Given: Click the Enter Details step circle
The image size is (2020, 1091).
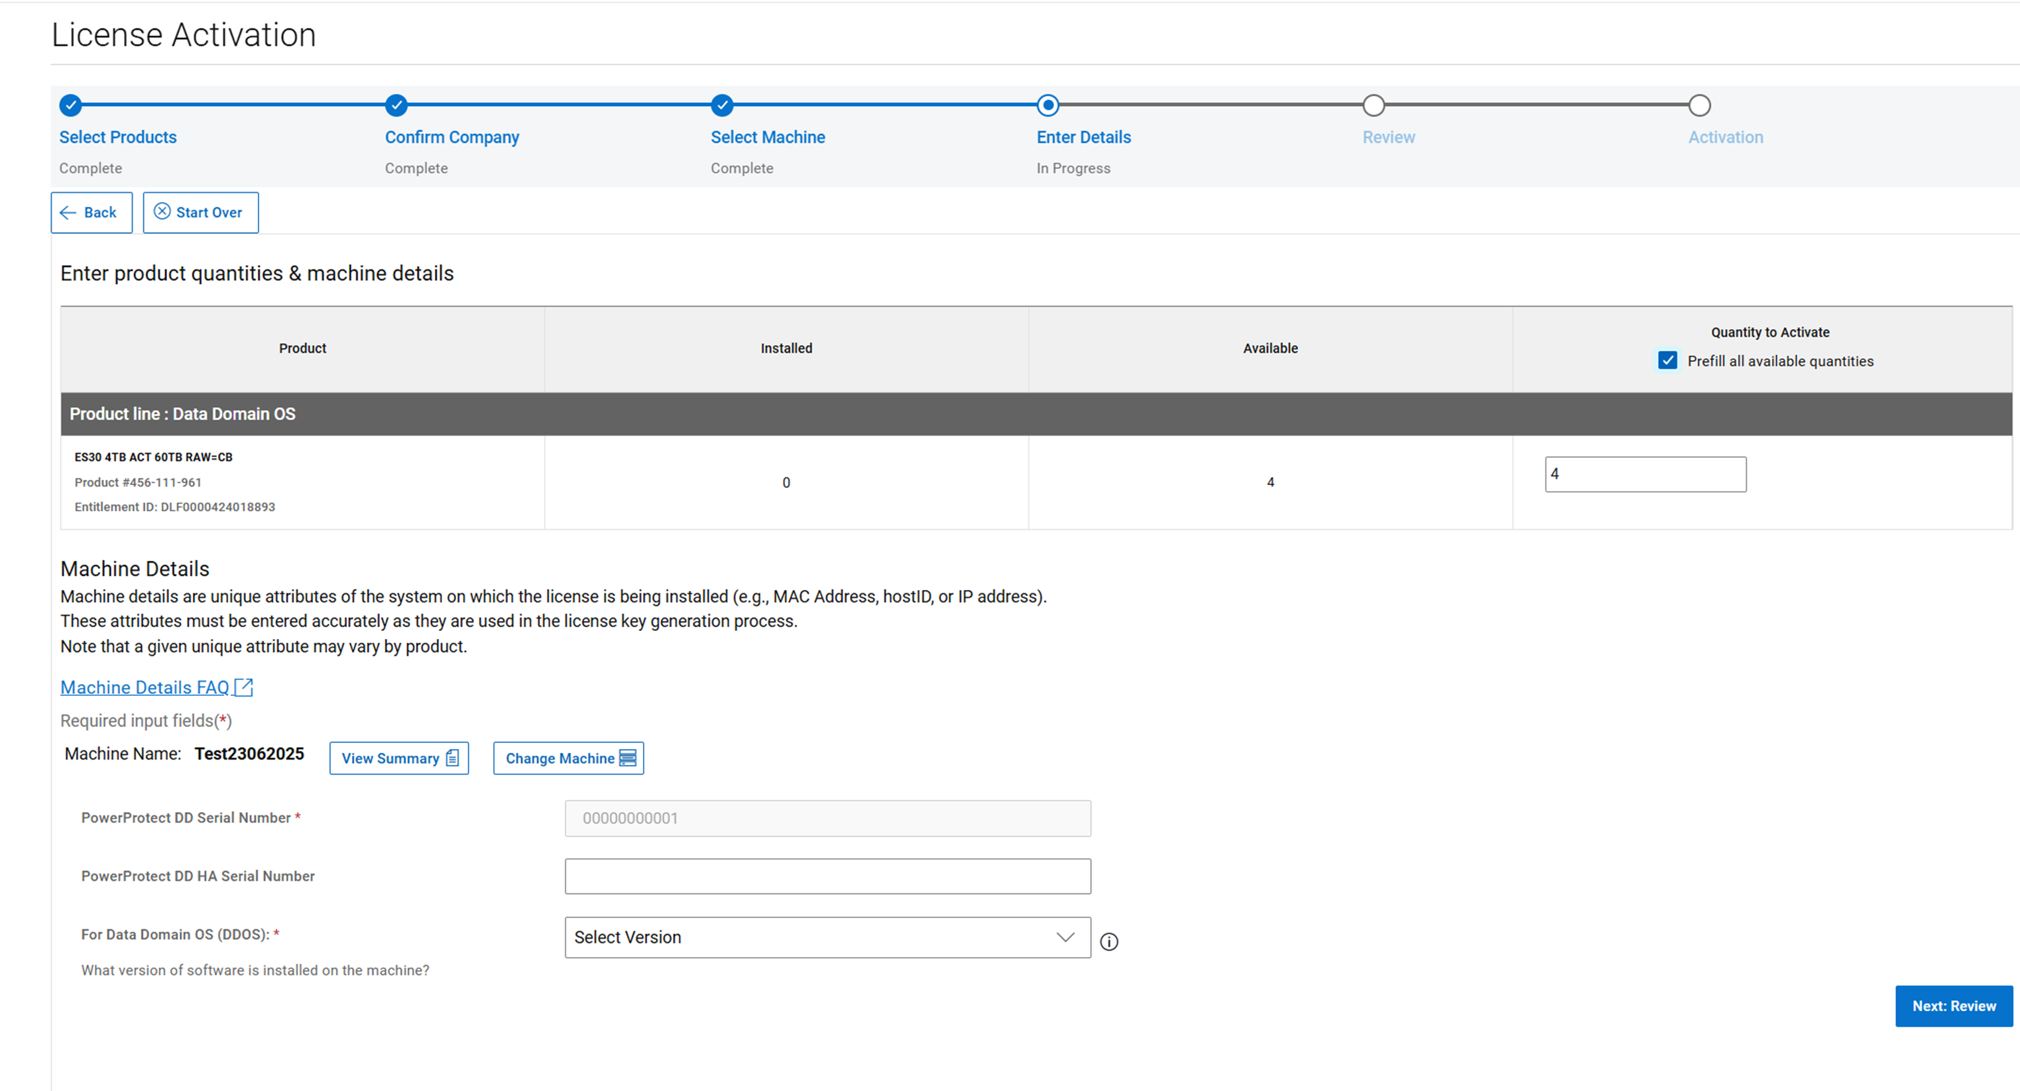Looking at the screenshot, I should tap(1047, 105).
